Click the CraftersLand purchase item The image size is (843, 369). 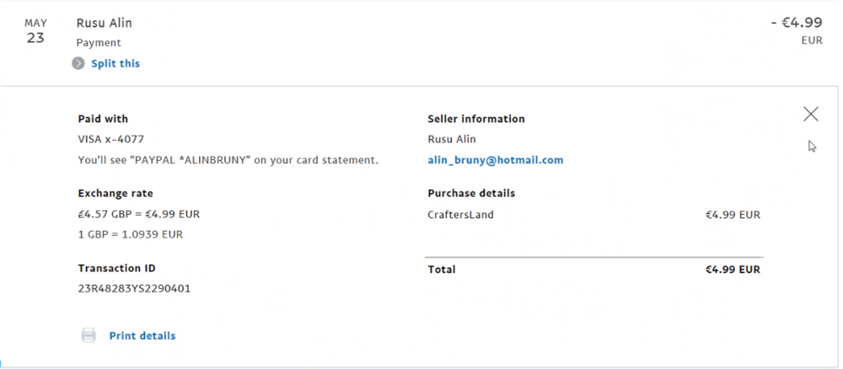click(460, 215)
